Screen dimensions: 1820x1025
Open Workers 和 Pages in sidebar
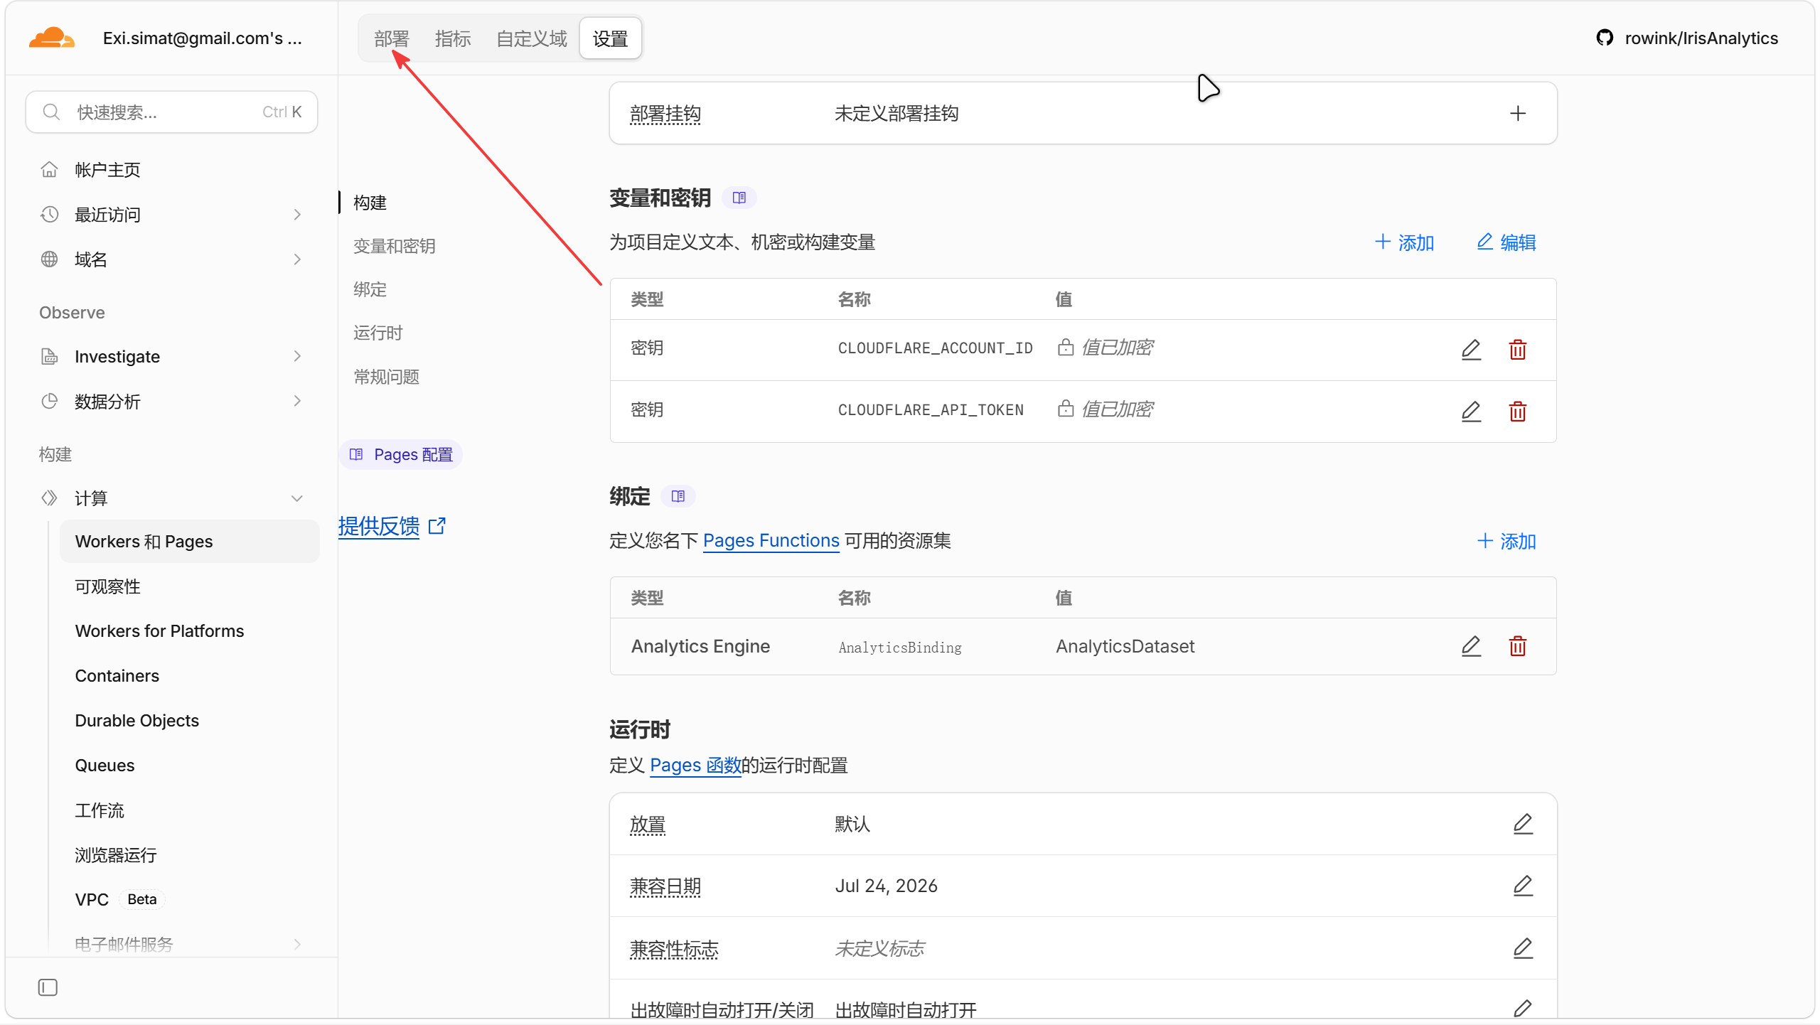[189, 541]
